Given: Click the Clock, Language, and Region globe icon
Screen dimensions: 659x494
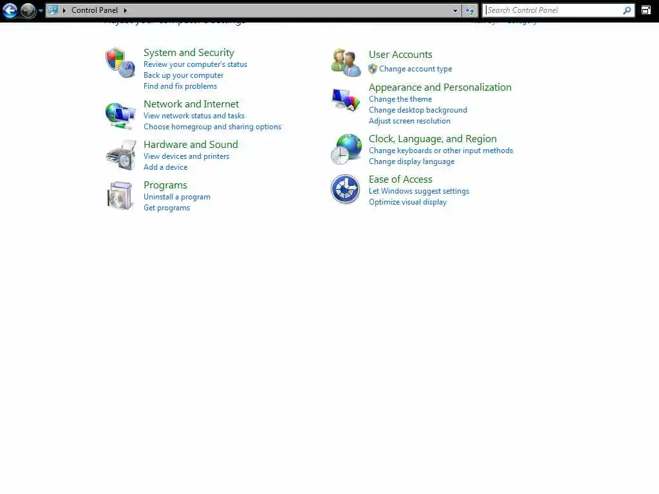Looking at the screenshot, I should tap(346, 149).
